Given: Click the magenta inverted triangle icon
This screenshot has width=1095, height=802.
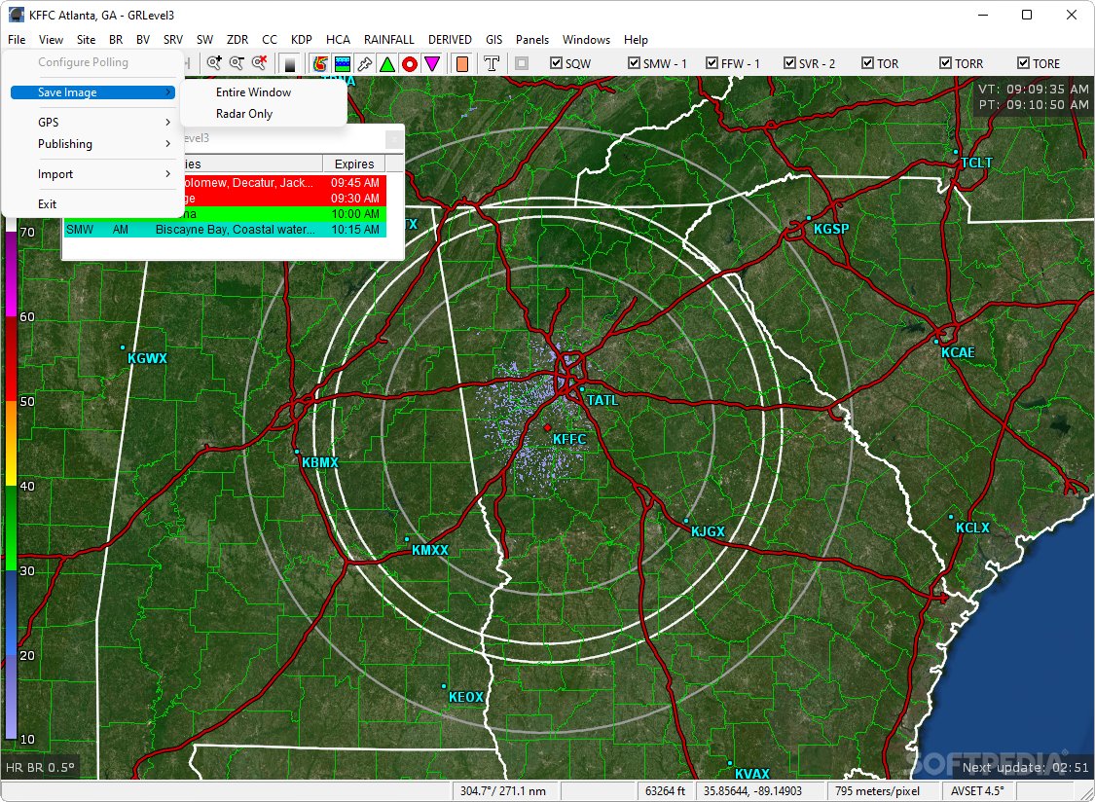Looking at the screenshot, I should pos(432,64).
